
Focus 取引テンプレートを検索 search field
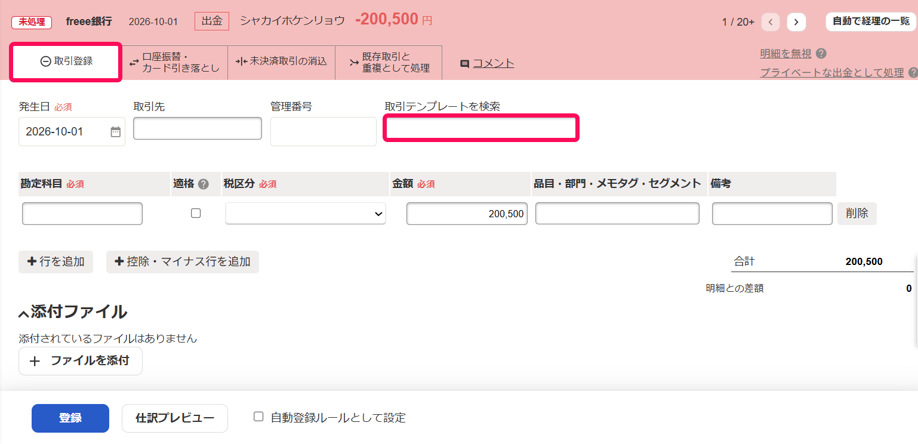(x=481, y=129)
